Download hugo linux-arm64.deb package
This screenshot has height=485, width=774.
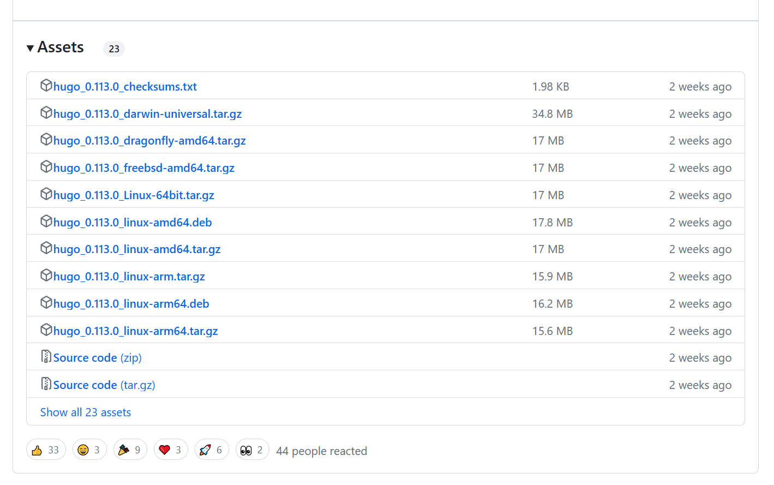pyautogui.click(x=131, y=304)
